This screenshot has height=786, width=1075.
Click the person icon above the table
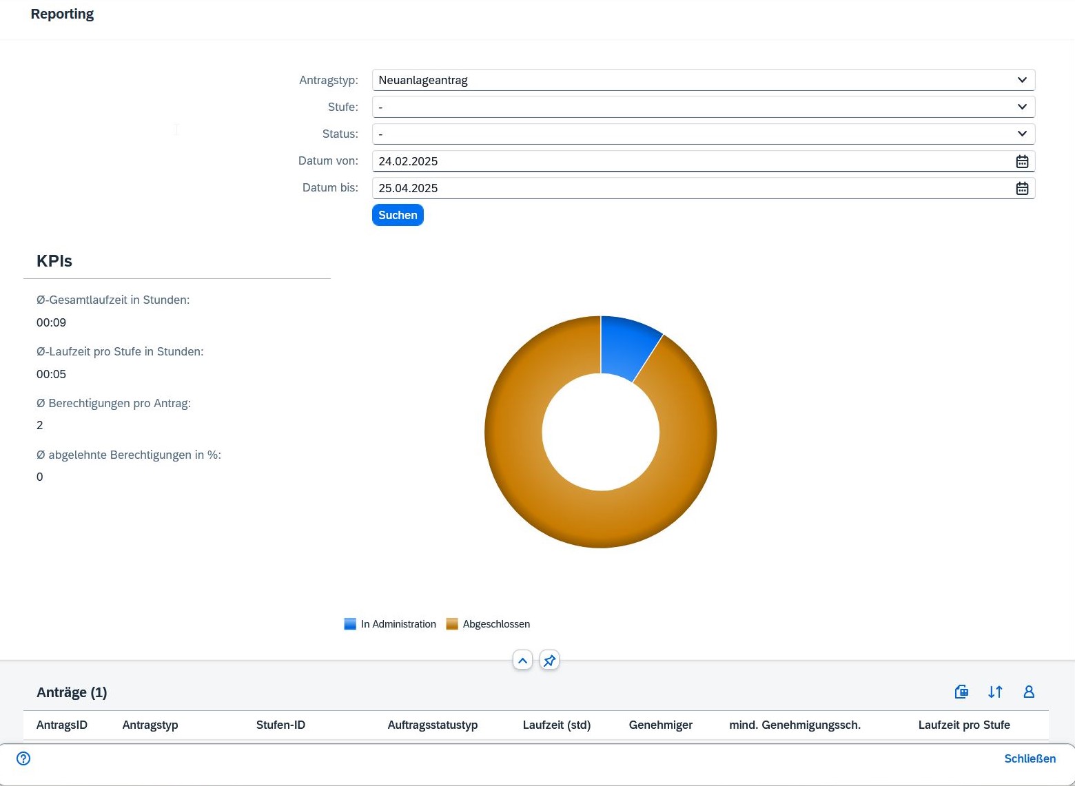click(x=1029, y=692)
